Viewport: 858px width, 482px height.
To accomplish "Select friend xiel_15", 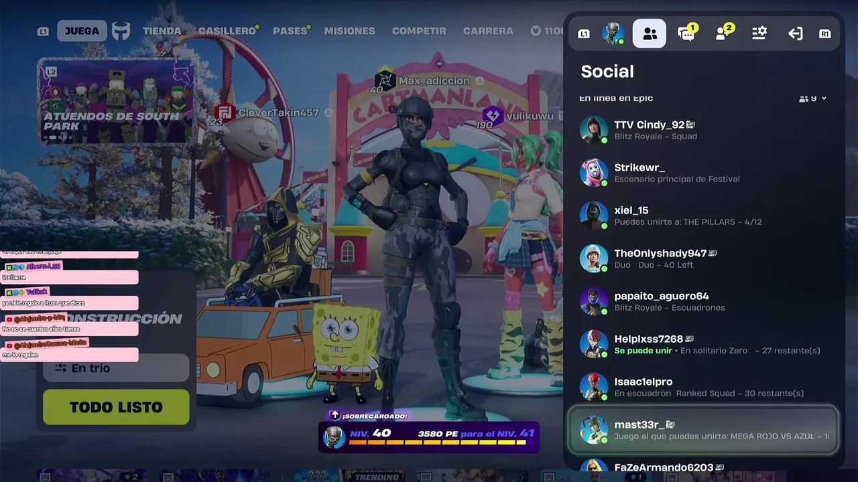I will tap(702, 216).
